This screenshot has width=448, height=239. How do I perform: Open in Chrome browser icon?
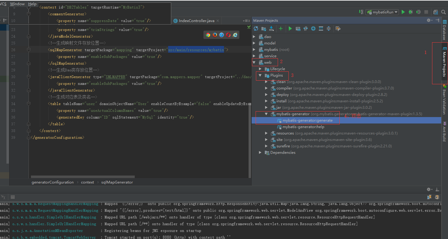tap(208, 35)
